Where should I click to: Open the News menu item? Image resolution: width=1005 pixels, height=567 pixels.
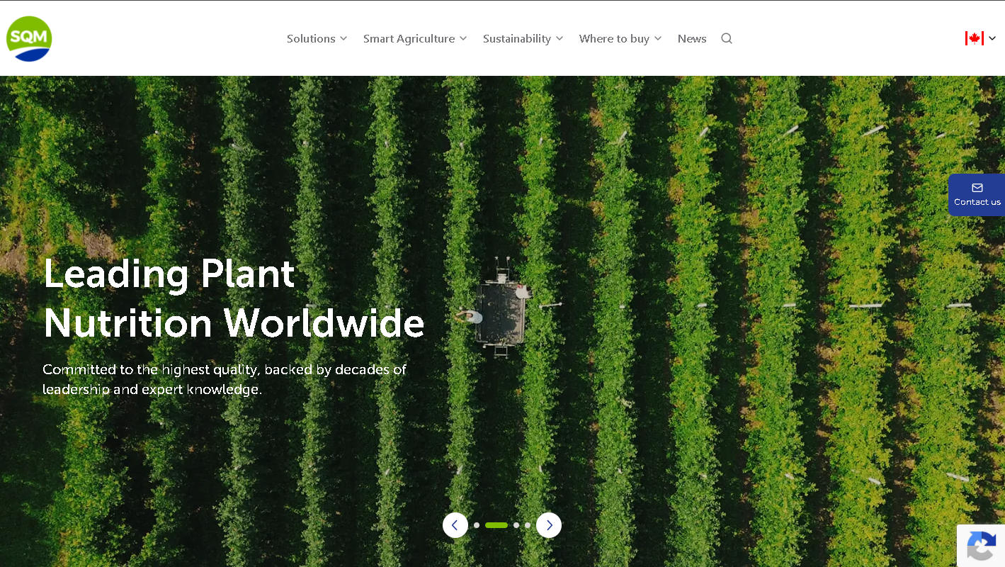(x=692, y=39)
